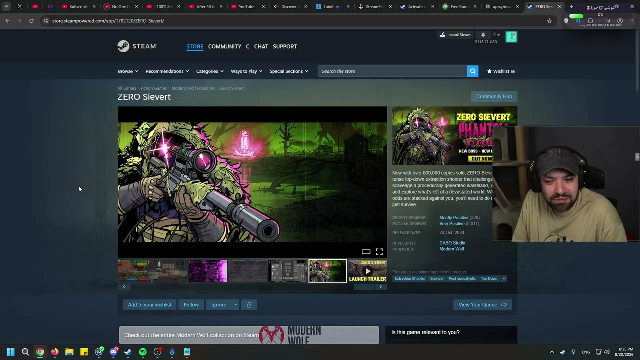Click the Install Steam button
This screenshot has width=640, height=360.
click(455, 35)
